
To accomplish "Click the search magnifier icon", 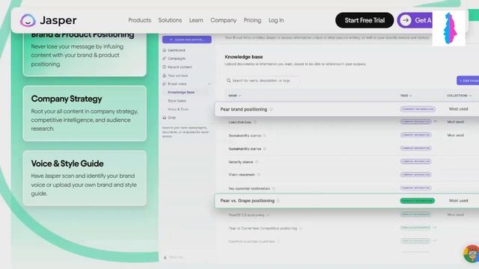I will (228, 81).
